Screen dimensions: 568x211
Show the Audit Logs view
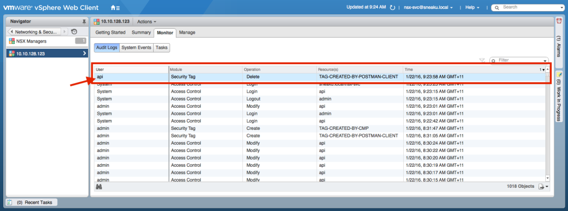coord(107,48)
